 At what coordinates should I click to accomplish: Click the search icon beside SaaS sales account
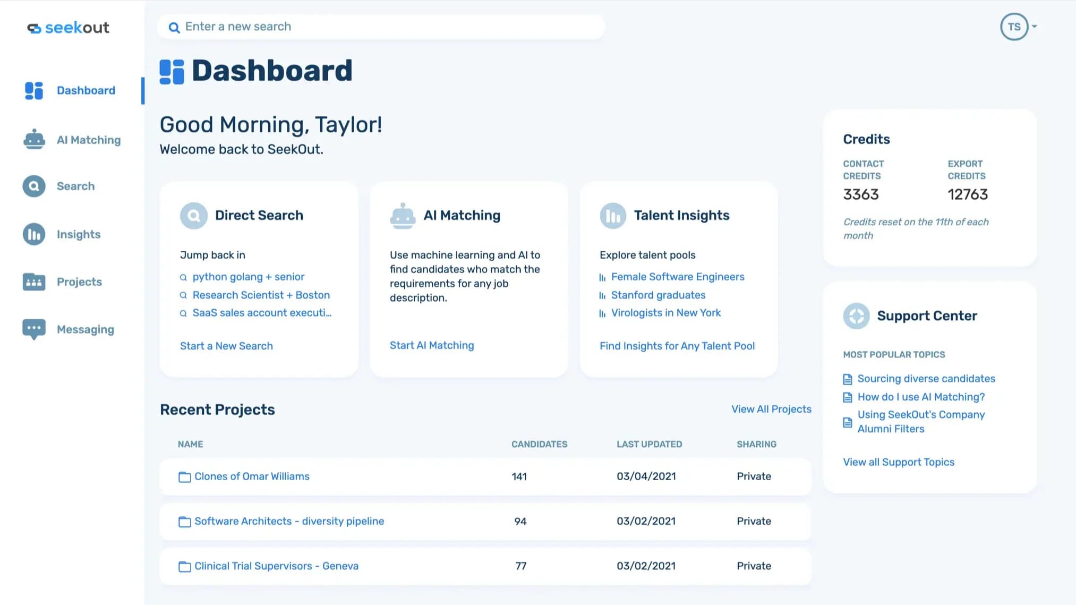coord(183,313)
